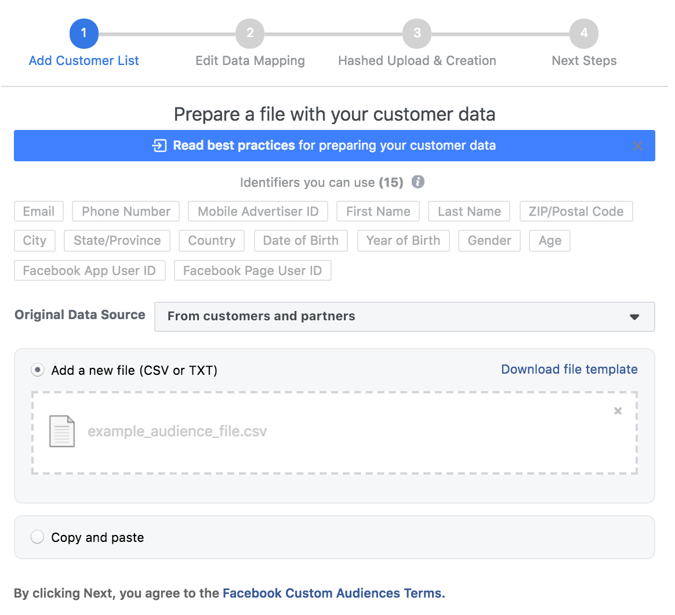Image resolution: width=675 pixels, height=615 pixels.
Task: Open Facebook Custom Audiences Terms link
Action: pyautogui.click(x=333, y=593)
